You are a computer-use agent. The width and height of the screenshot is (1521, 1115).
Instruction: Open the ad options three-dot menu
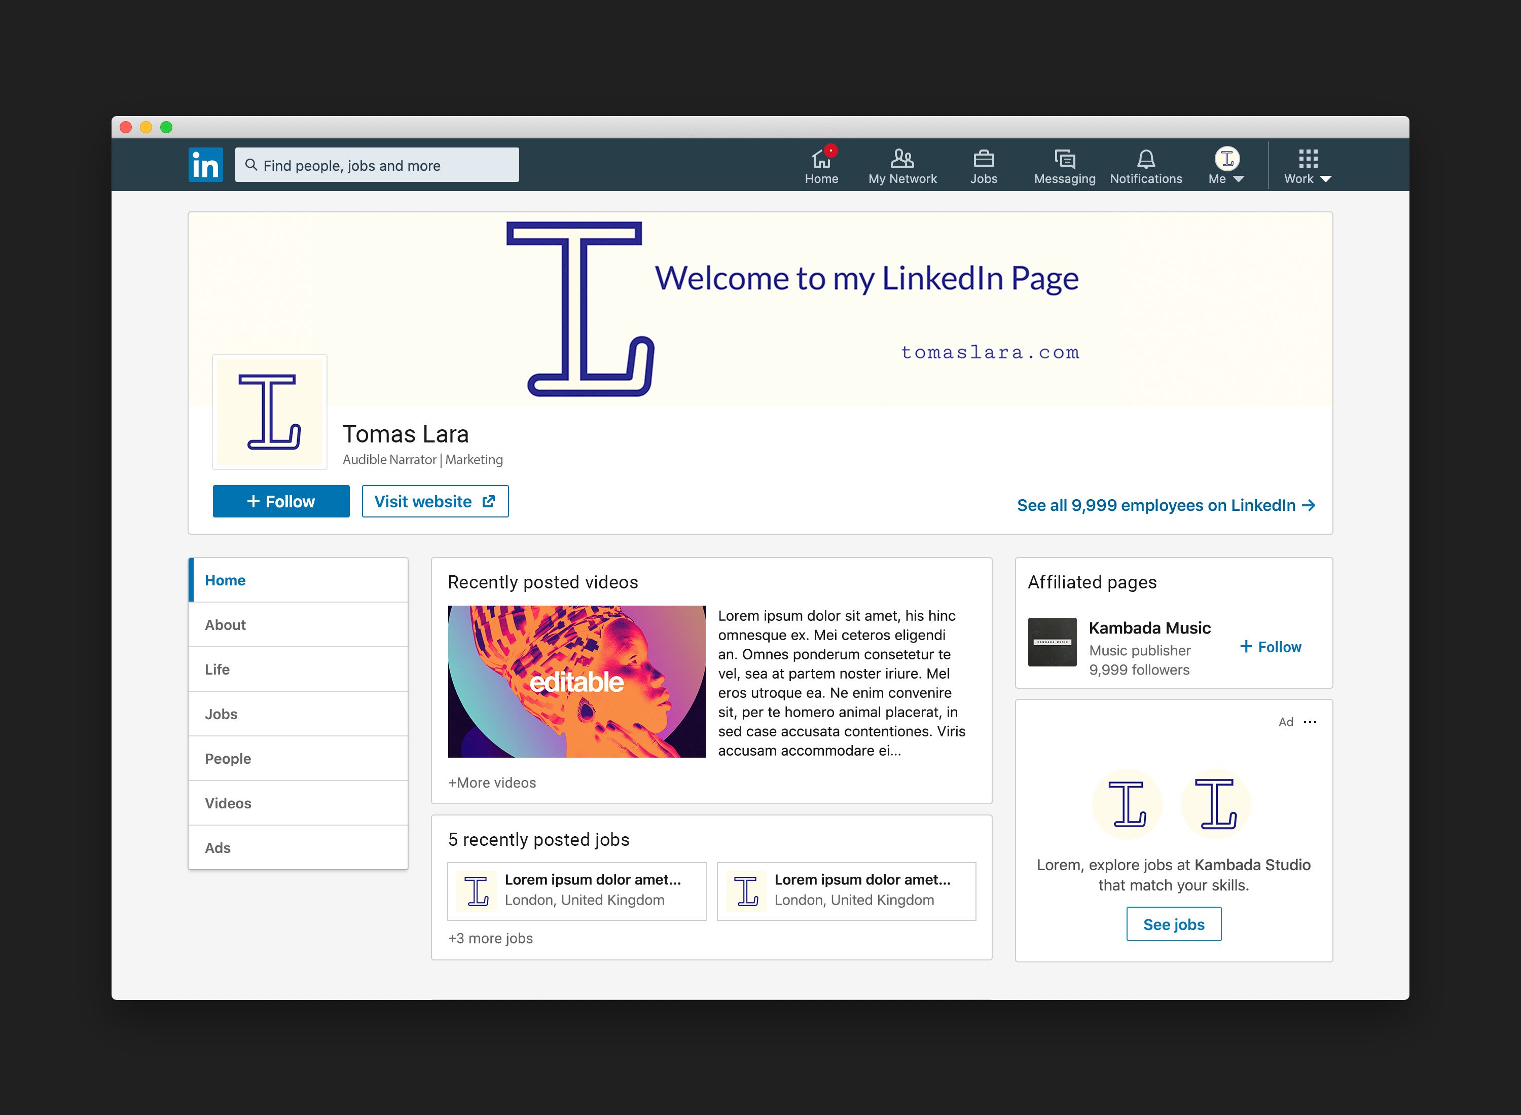click(1311, 722)
